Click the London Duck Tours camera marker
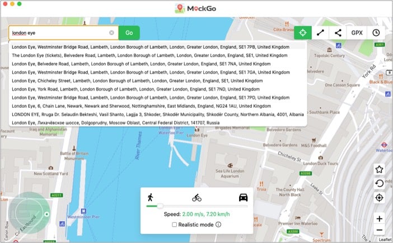This screenshot has height=243, width=393. click(x=320, y=158)
